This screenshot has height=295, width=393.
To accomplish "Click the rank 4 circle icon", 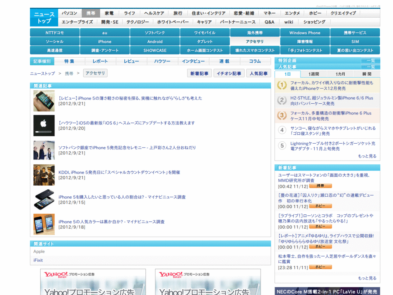I will point(282,130).
